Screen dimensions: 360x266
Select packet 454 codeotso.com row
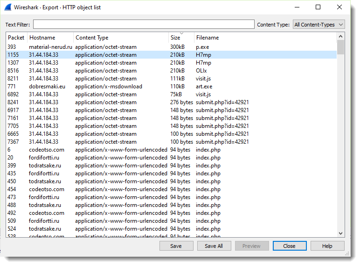pyautogui.click(x=171, y=189)
